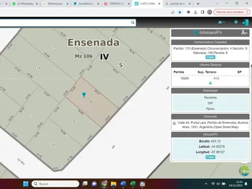Click the search magnifier icon in map search bar
Viewport: 252px width, 189px height.
pyautogui.click(x=133, y=23)
